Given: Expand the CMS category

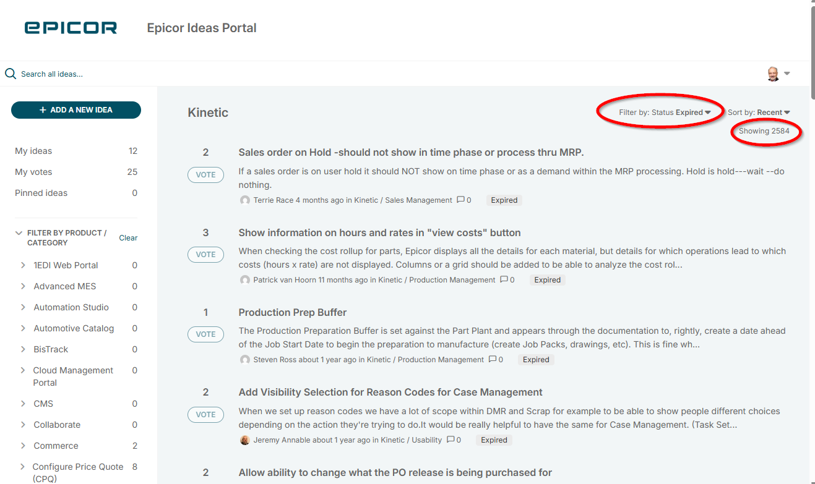Looking at the screenshot, I should click(x=23, y=404).
